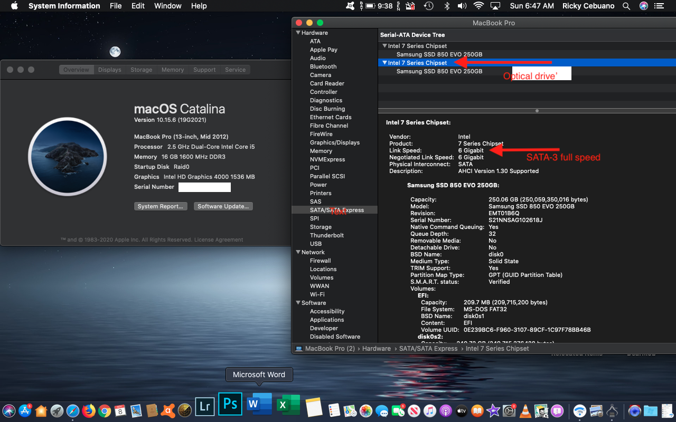Launch Google Chrome from the Dock
The width and height of the screenshot is (676, 422).
[x=104, y=411]
